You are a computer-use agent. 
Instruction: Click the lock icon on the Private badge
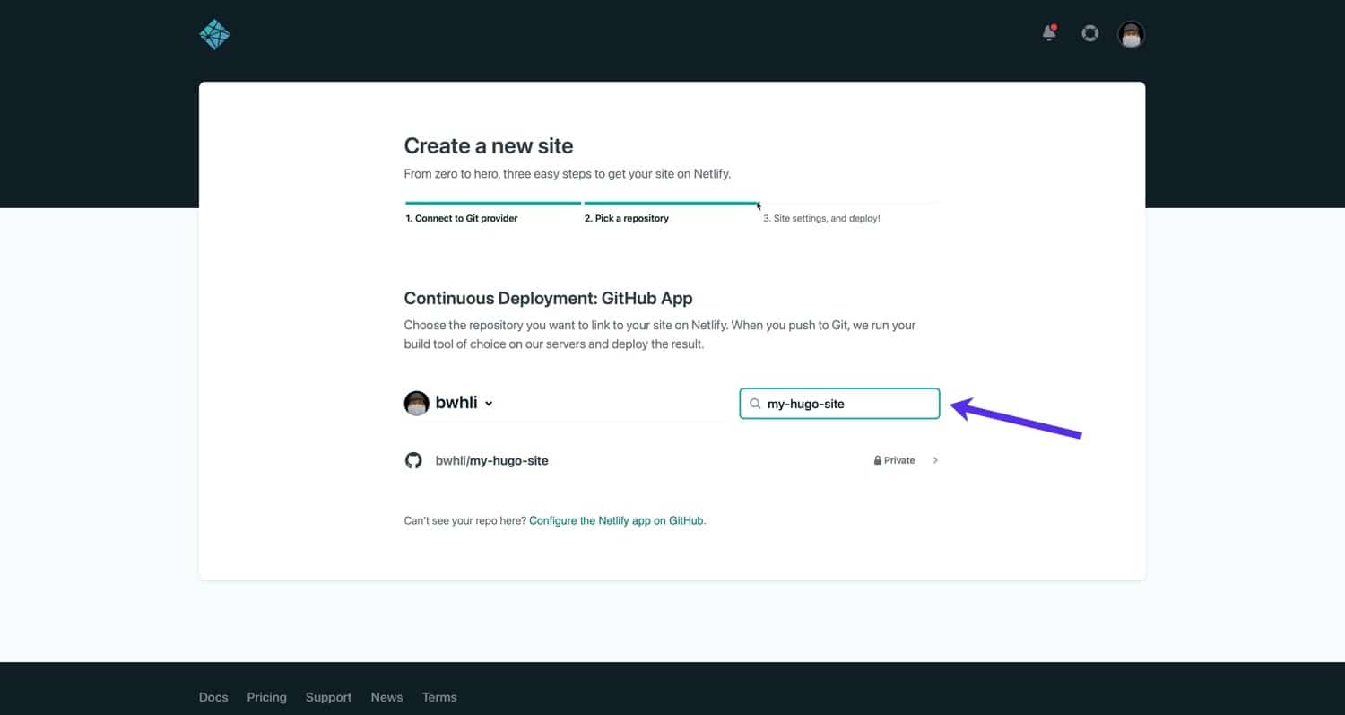[x=877, y=459]
